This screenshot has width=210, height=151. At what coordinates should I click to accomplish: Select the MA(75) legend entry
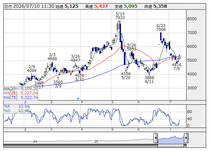[x=21, y=98]
